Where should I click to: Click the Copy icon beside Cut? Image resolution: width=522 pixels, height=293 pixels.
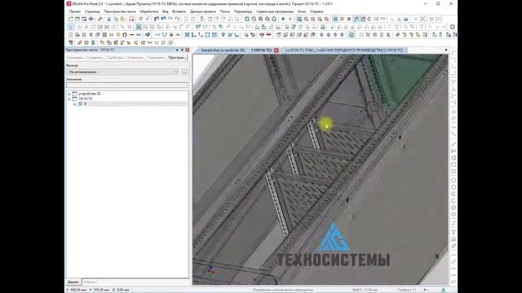pyautogui.click(x=116, y=19)
